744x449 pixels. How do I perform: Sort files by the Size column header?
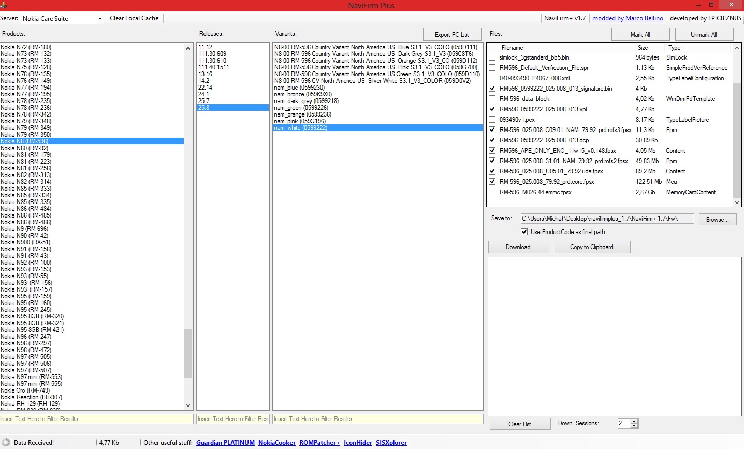[649, 48]
